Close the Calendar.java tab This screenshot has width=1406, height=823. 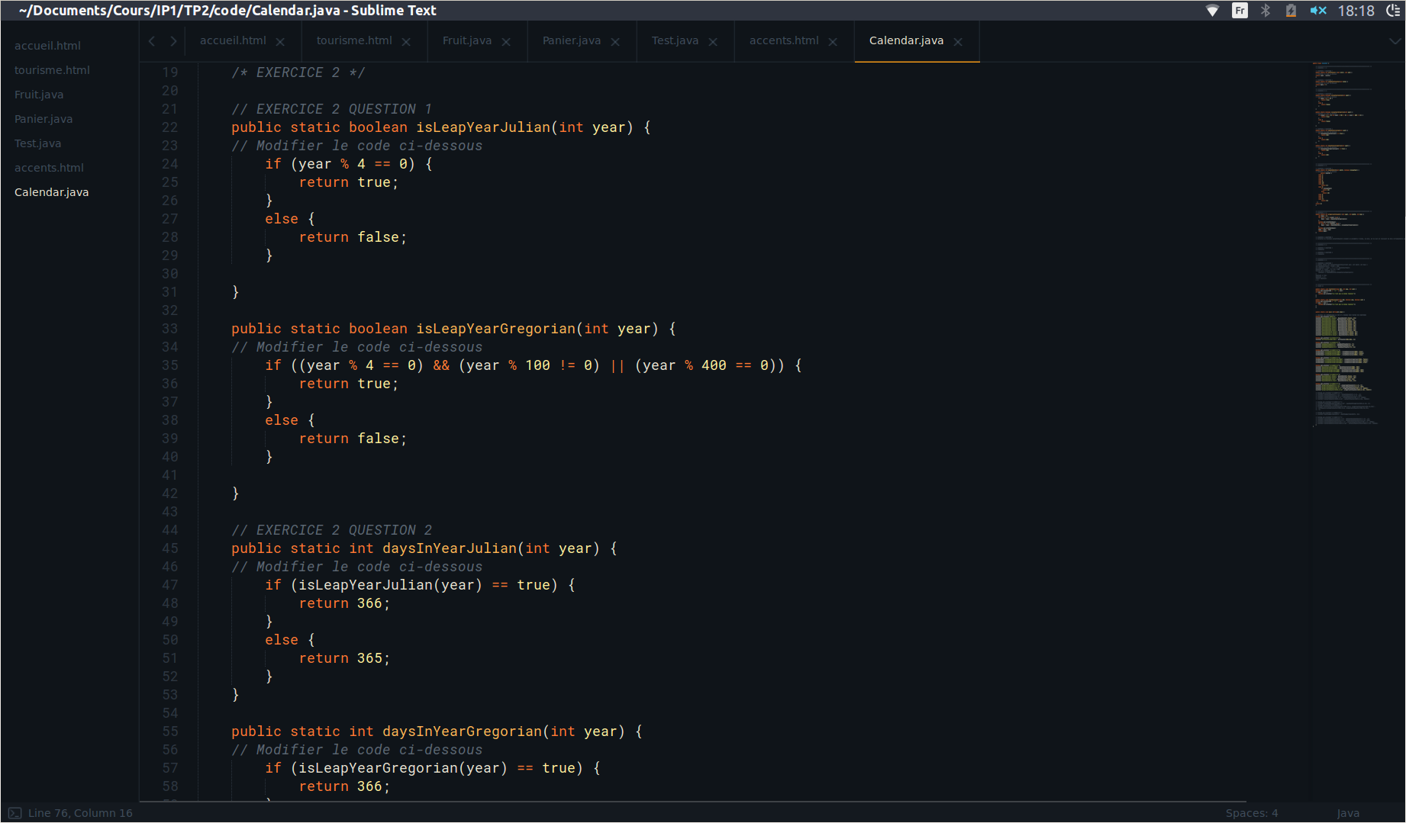point(958,42)
